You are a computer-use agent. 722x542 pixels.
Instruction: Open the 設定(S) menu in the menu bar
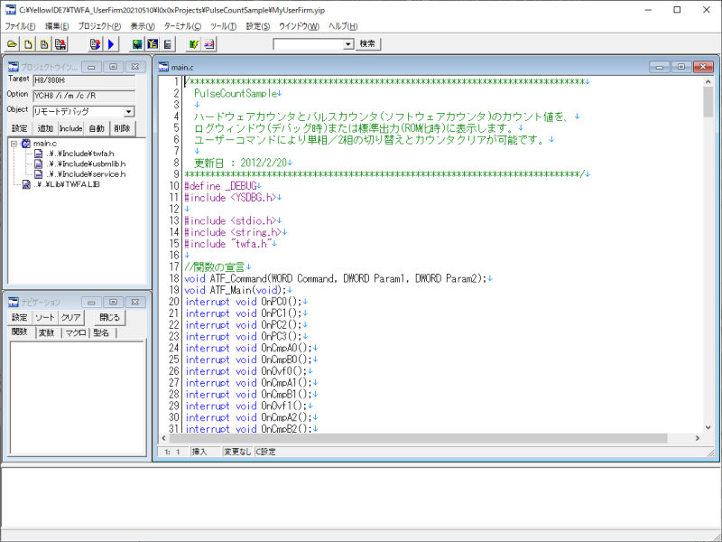click(x=258, y=26)
